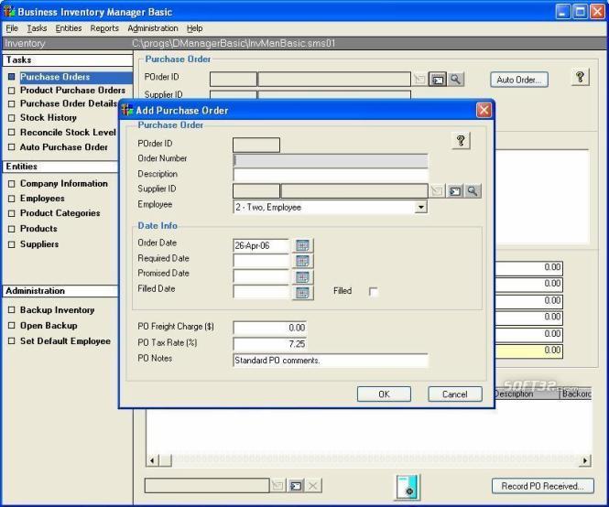Open the Entities menu

click(x=69, y=28)
